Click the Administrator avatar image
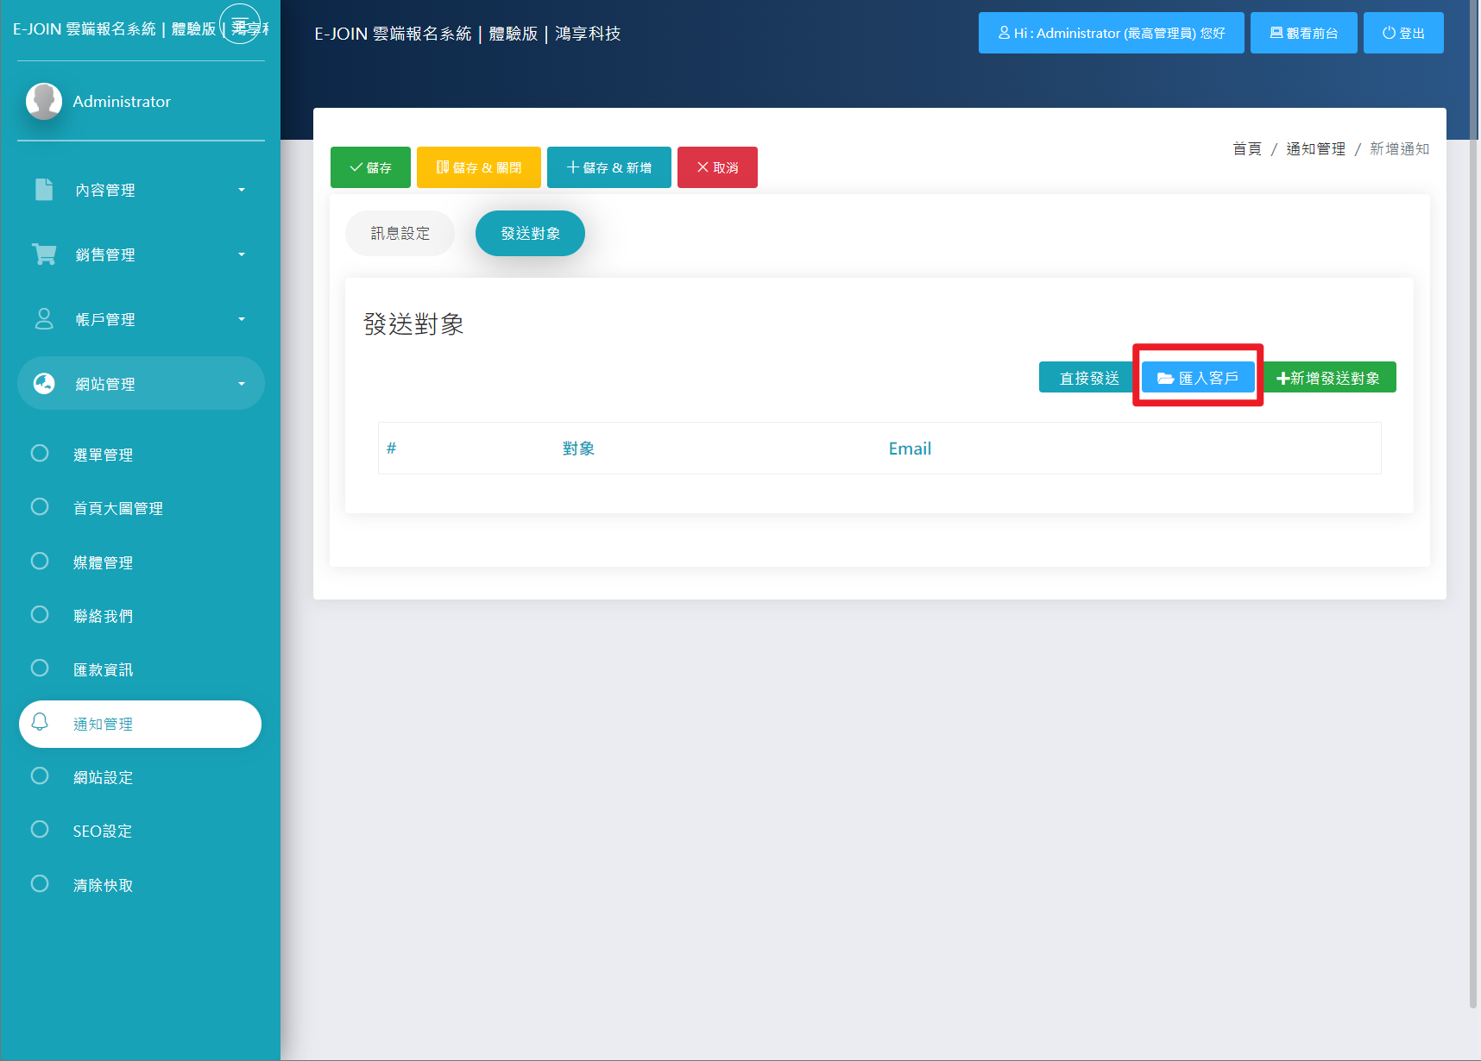 tap(44, 101)
